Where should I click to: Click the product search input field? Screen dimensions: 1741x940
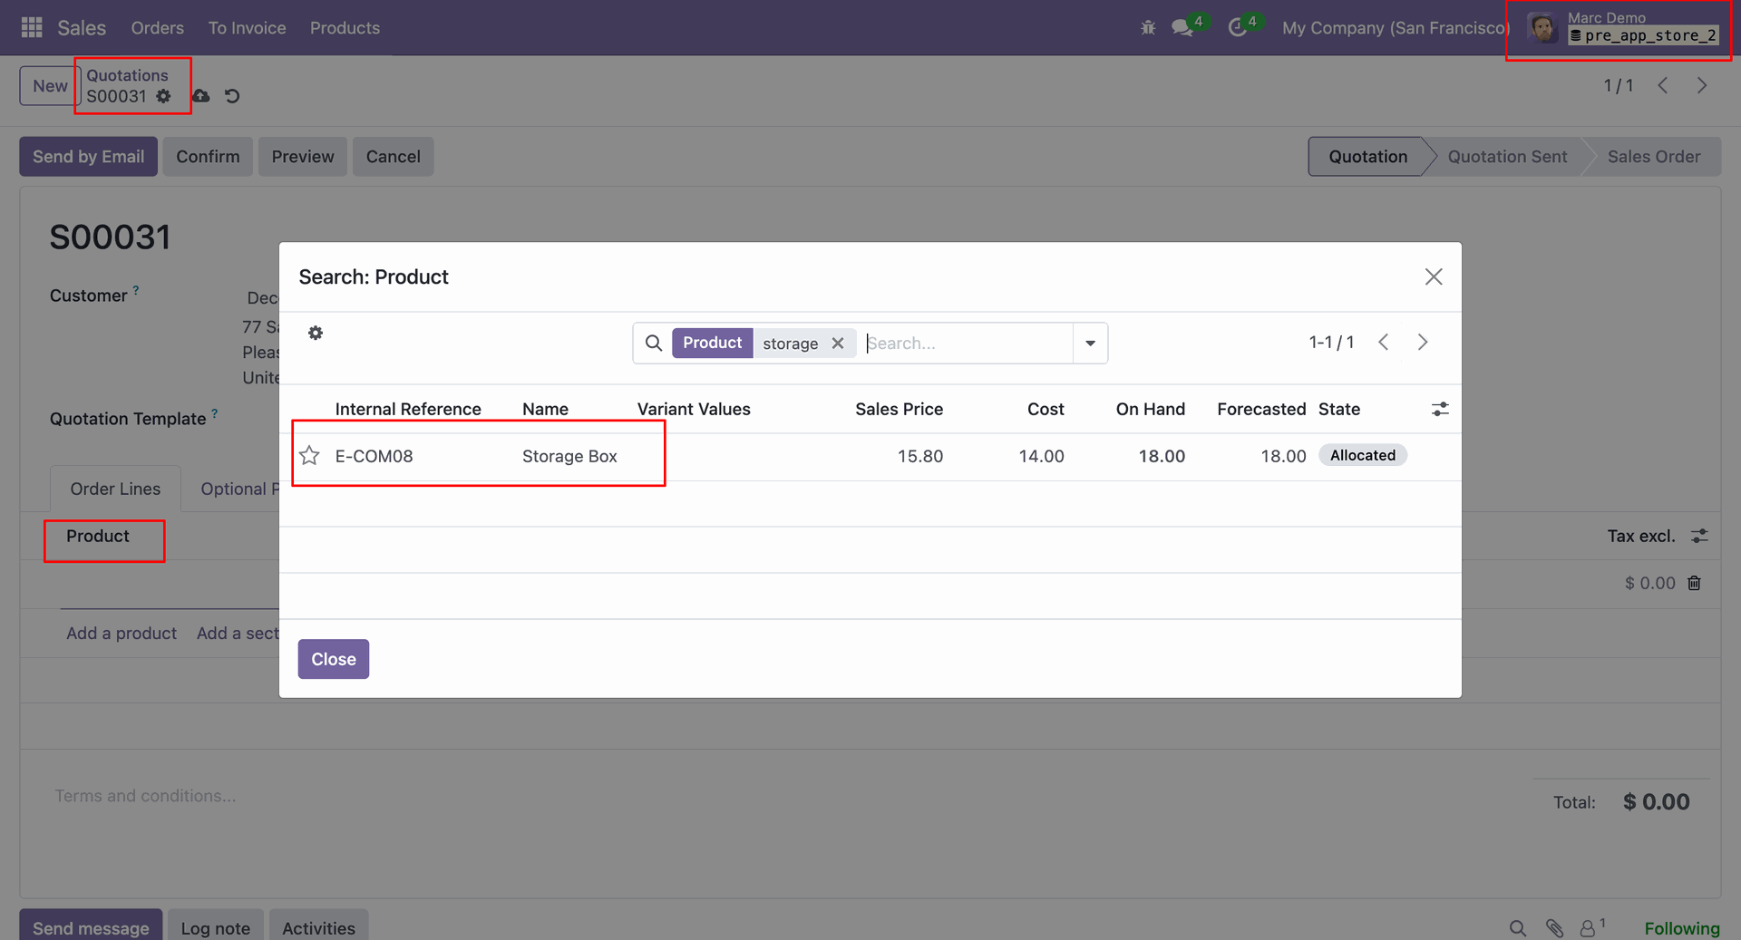coord(966,344)
